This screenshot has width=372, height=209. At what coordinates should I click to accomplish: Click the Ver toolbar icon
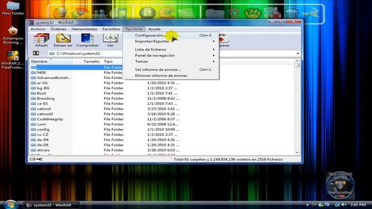click(x=110, y=40)
